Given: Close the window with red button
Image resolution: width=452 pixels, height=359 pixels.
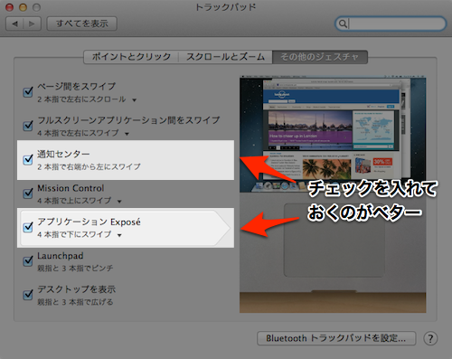Looking at the screenshot, I should 10,7.
